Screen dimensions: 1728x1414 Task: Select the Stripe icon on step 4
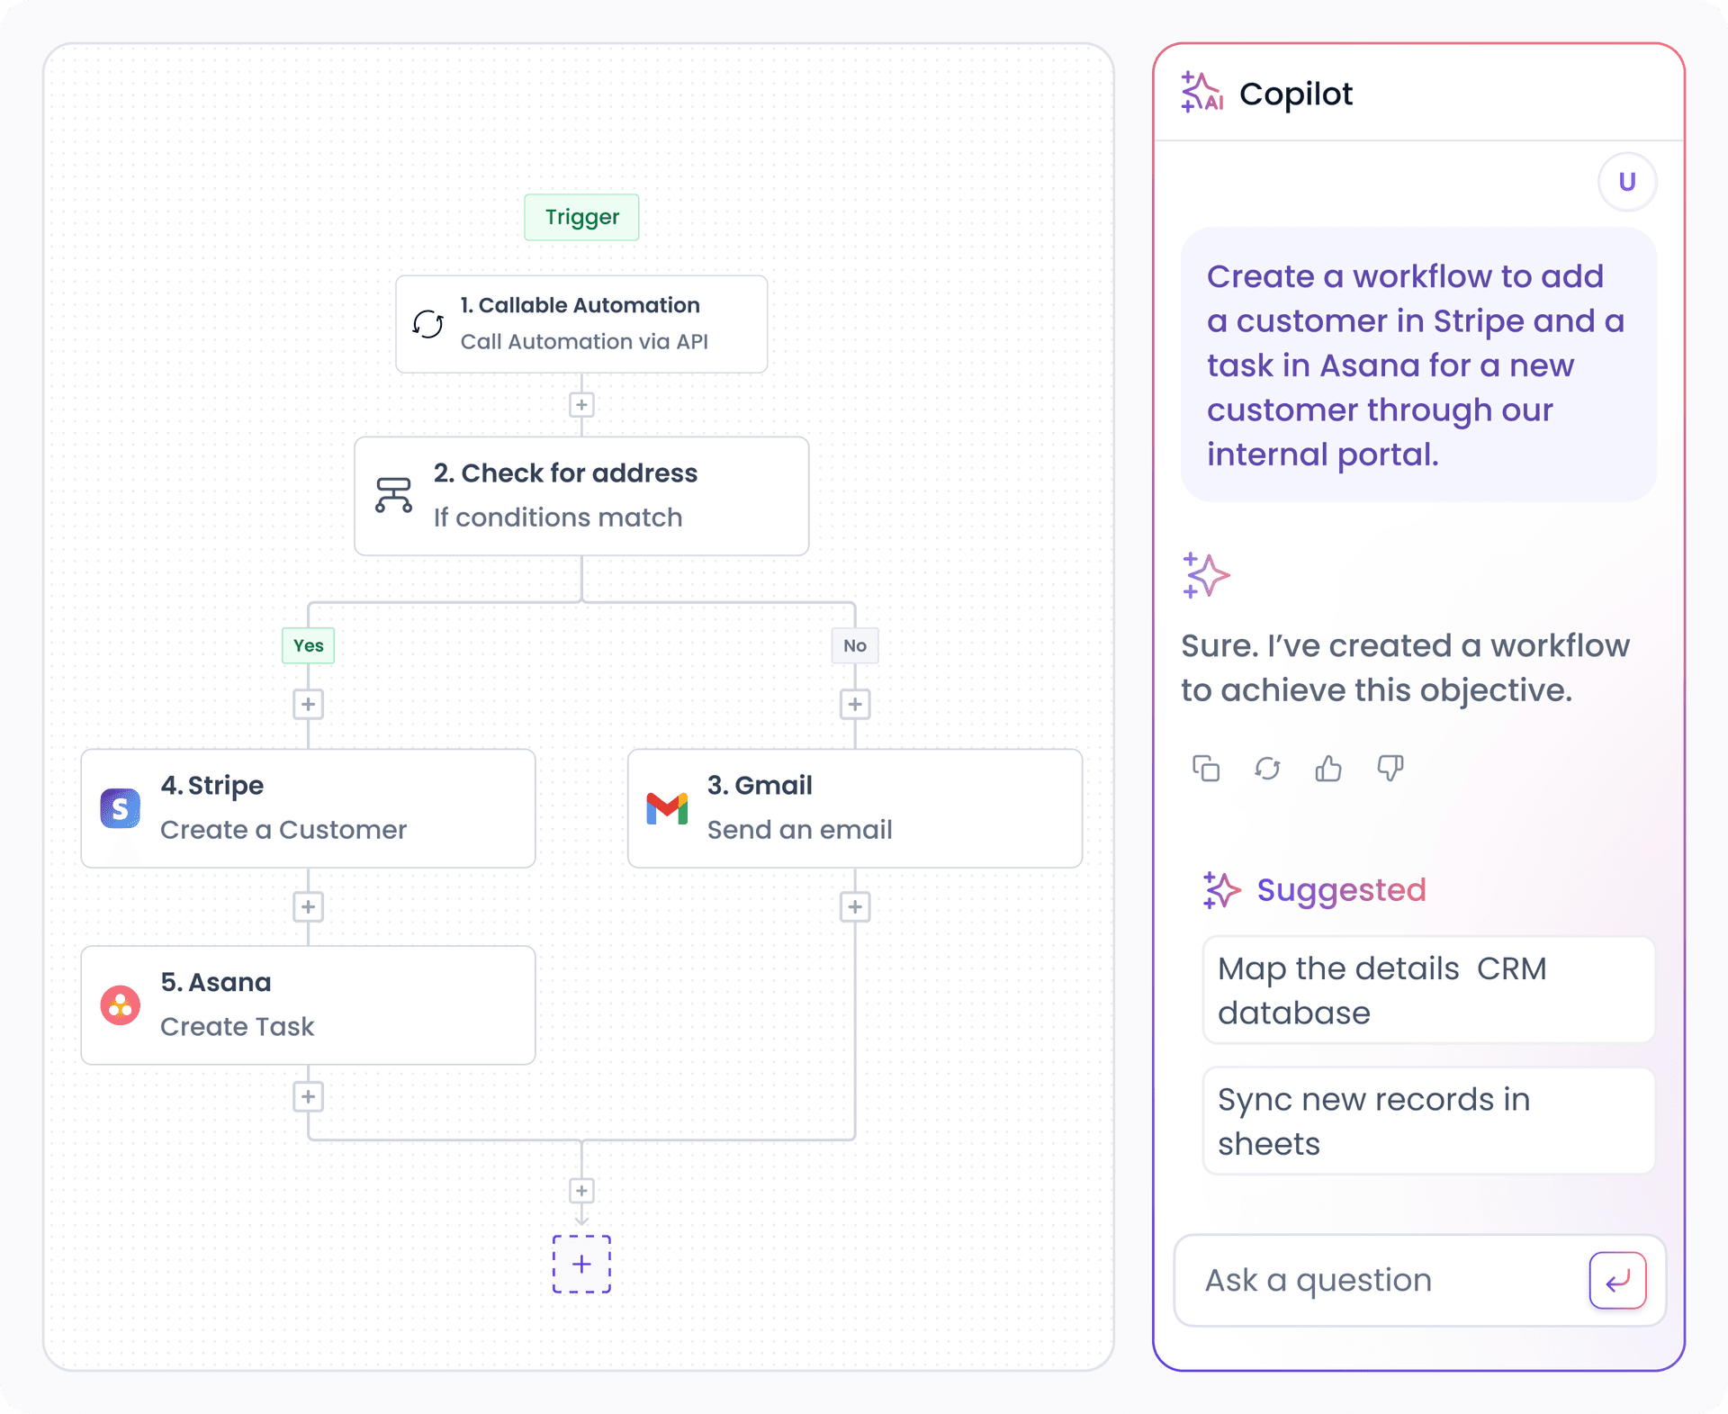click(x=120, y=807)
